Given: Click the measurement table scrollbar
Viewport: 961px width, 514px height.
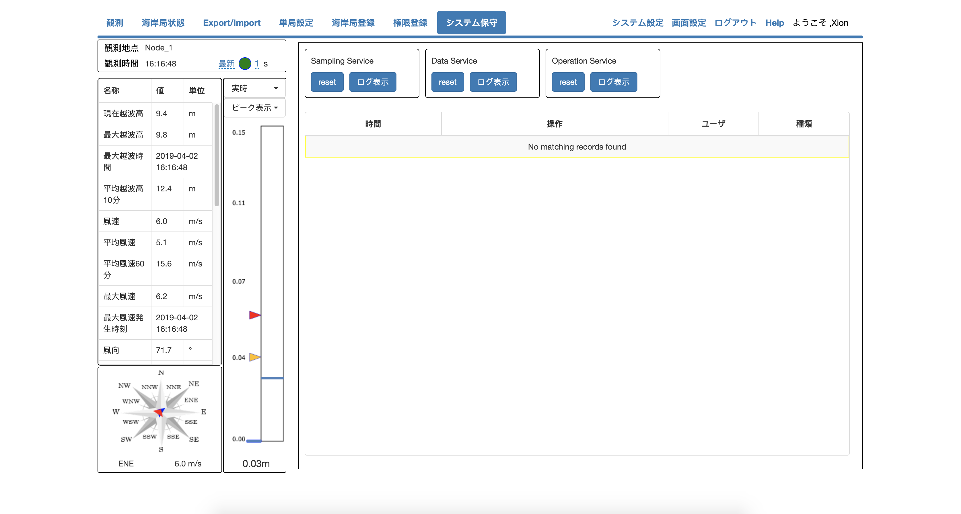Looking at the screenshot, I should (217, 155).
